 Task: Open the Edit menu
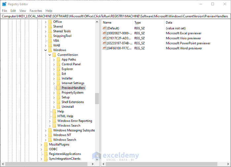(x=13, y=11)
